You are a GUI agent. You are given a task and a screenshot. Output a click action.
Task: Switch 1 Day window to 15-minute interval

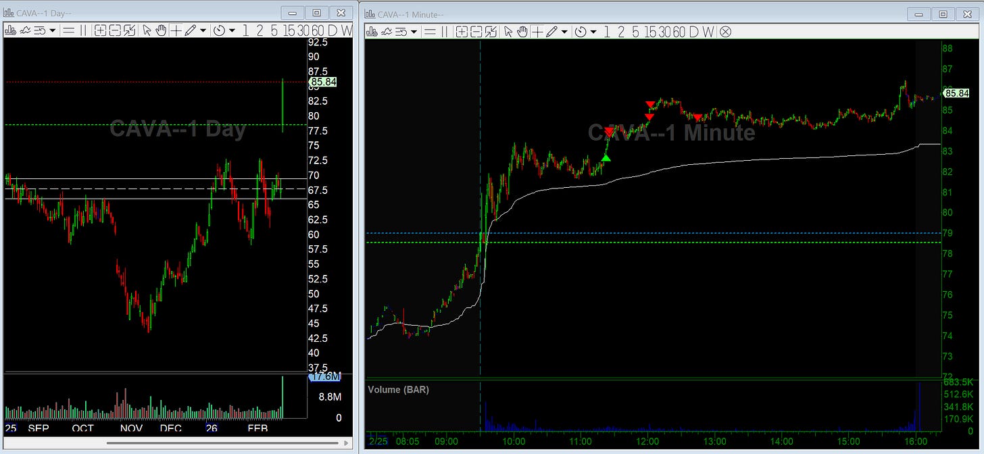pos(289,30)
